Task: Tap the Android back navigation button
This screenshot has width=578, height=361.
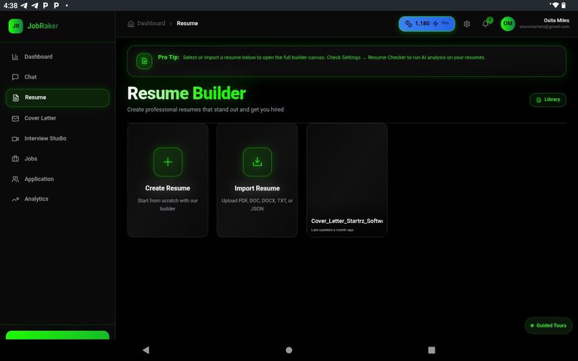Action: pos(146,350)
